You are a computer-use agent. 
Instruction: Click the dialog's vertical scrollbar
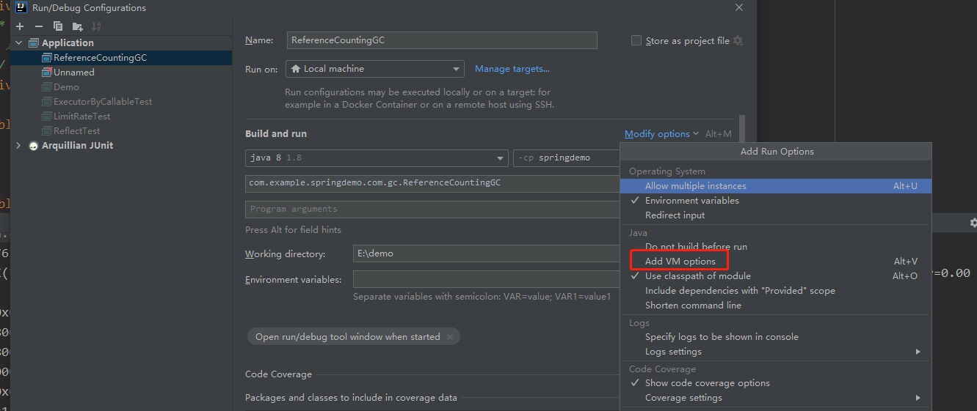742,129
